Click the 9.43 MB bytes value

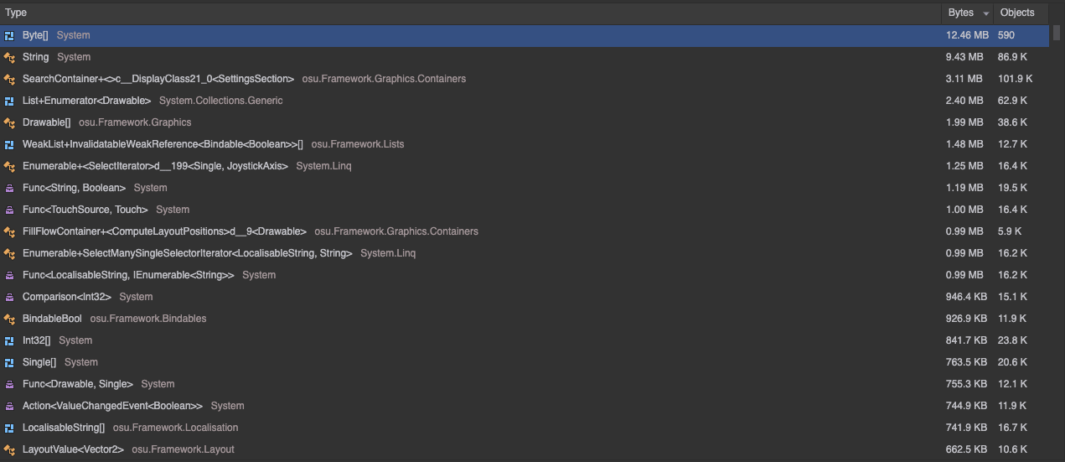(964, 57)
